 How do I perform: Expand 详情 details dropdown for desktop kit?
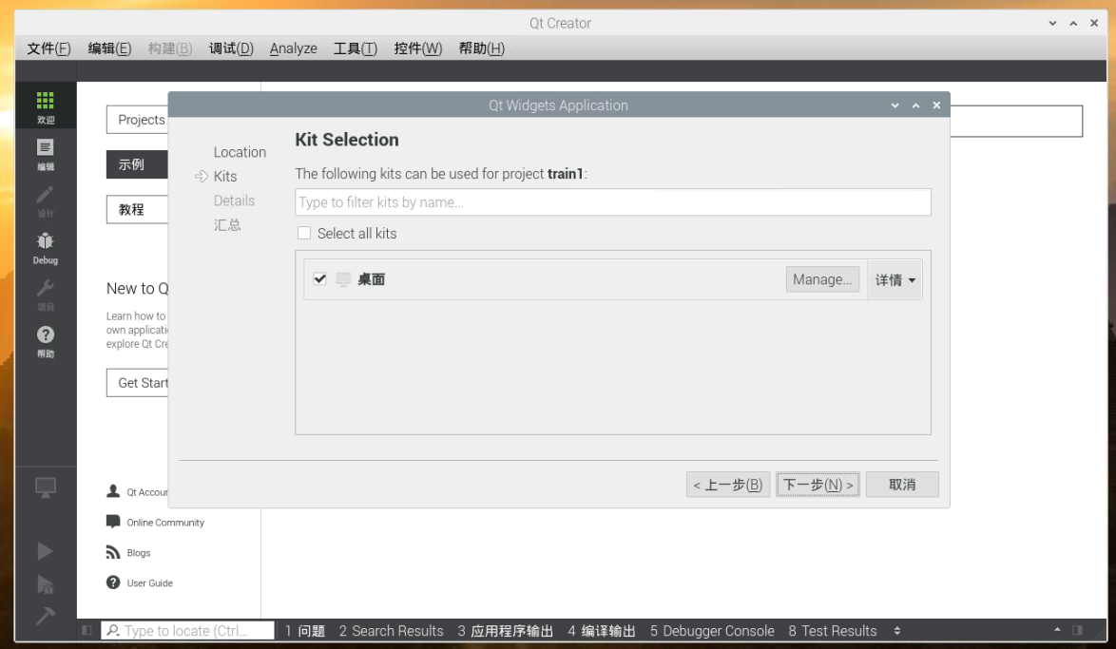(895, 279)
